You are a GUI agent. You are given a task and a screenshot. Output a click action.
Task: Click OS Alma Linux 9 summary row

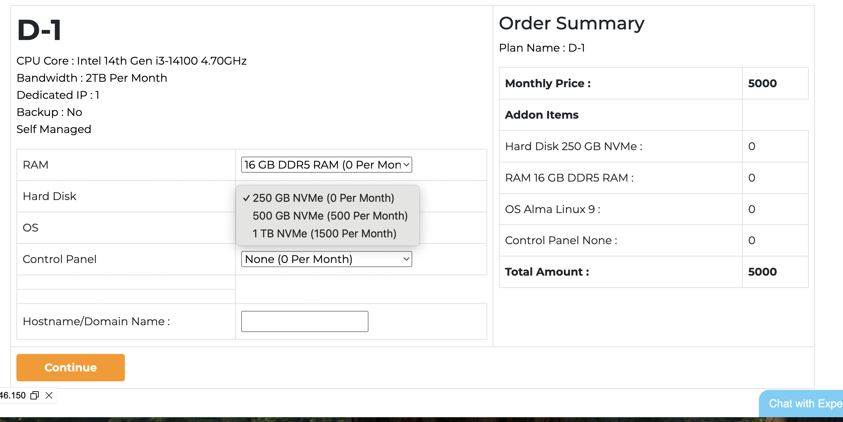click(553, 209)
